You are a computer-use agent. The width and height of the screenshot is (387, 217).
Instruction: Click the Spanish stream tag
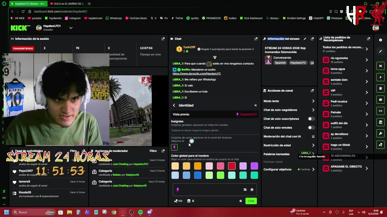pyautogui.click(x=280, y=63)
